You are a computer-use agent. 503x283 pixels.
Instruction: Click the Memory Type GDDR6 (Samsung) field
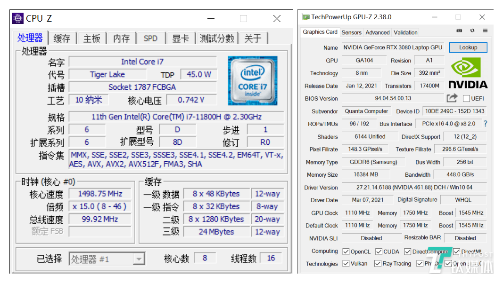click(373, 162)
